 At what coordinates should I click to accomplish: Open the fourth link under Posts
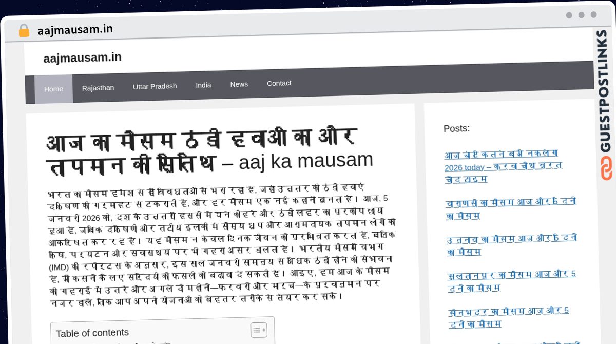(x=512, y=280)
